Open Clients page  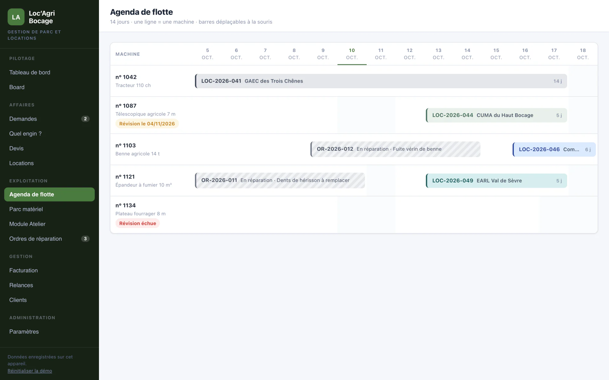49,300
